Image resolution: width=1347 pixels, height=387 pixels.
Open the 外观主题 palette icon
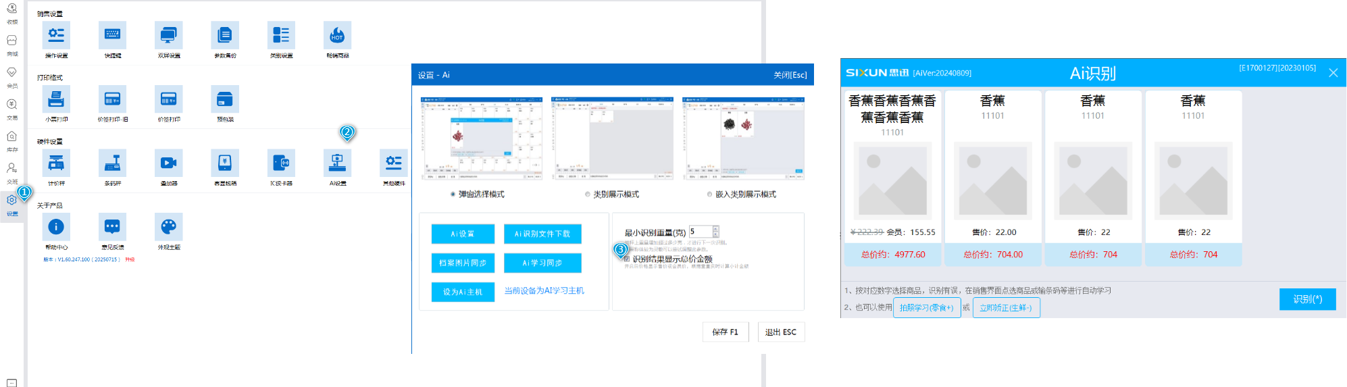[168, 227]
